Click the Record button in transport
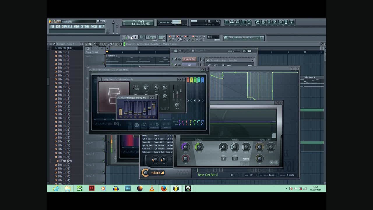 (x=141, y=37)
